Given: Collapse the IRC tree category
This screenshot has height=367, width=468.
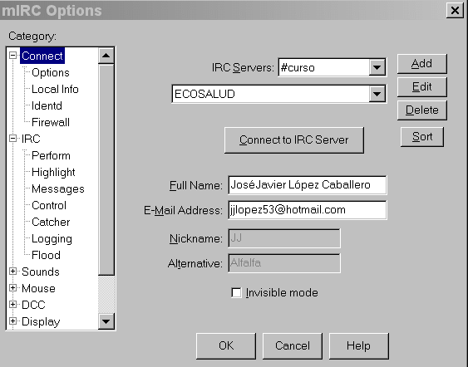Looking at the screenshot, I should coord(12,139).
